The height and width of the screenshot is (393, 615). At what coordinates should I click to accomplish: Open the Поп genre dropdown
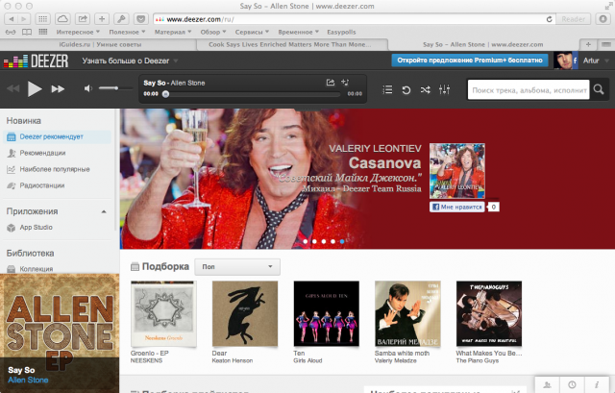coord(237,267)
